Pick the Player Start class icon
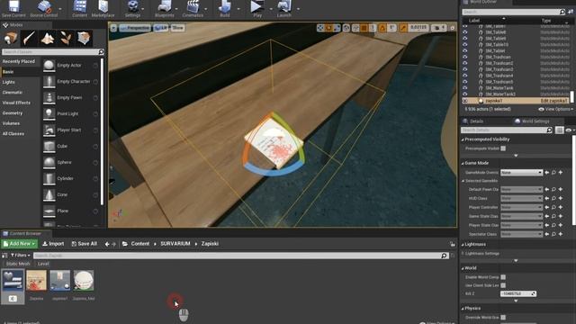The width and height of the screenshot is (576, 324). pos(49,130)
